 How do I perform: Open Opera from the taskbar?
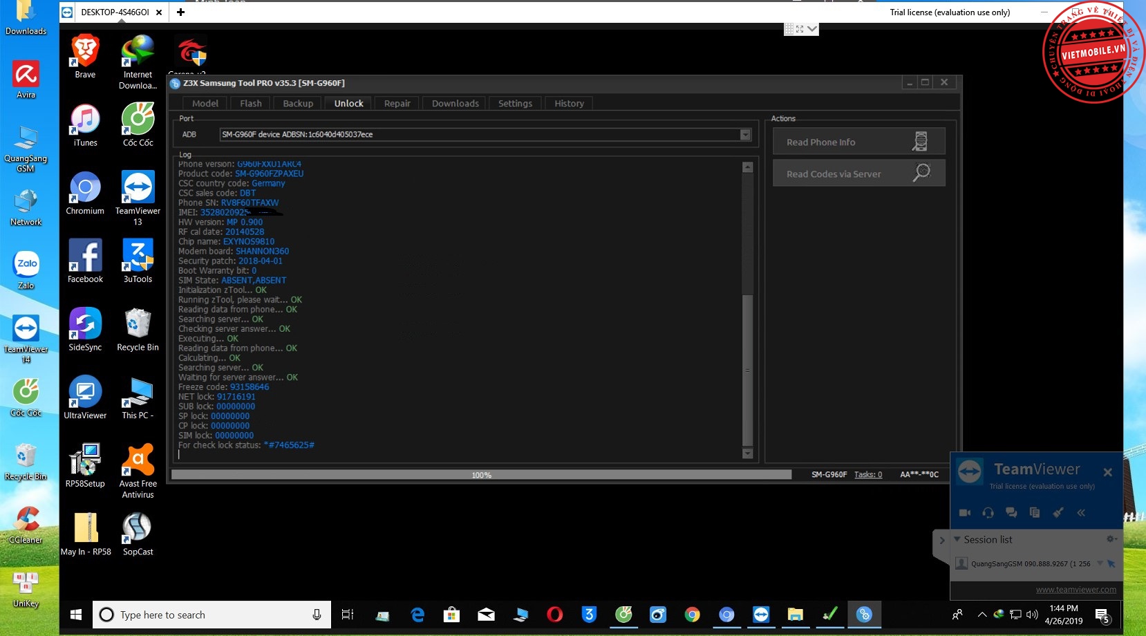coord(554,615)
